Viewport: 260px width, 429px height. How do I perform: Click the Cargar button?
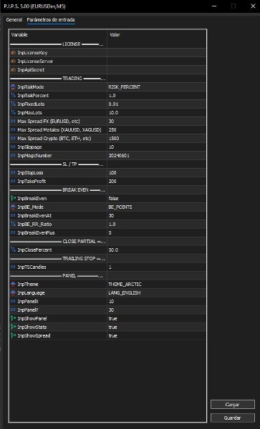[232, 405]
